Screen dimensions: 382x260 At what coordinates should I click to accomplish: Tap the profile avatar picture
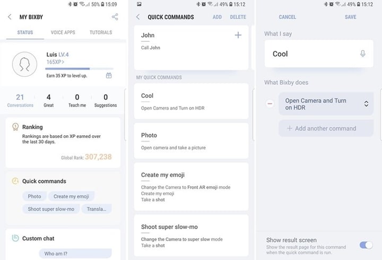[x=24, y=65]
